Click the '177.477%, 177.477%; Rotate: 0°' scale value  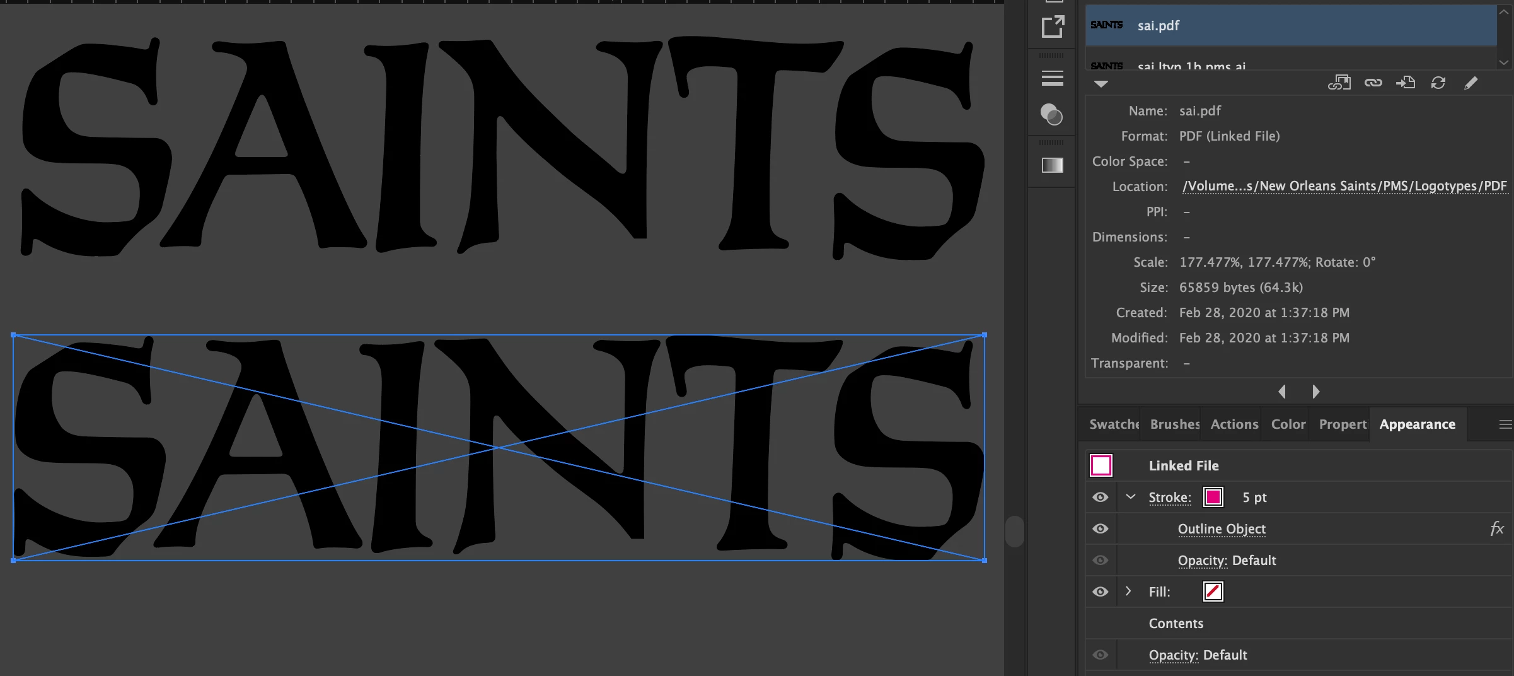[1277, 262]
